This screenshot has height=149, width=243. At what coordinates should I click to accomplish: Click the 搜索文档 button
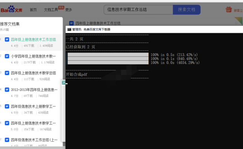pyautogui.click(x=187, y=10)
